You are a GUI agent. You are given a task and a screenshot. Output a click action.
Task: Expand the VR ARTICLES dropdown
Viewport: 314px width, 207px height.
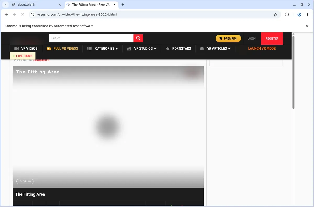pyautogui.click(x=215, y=48)
